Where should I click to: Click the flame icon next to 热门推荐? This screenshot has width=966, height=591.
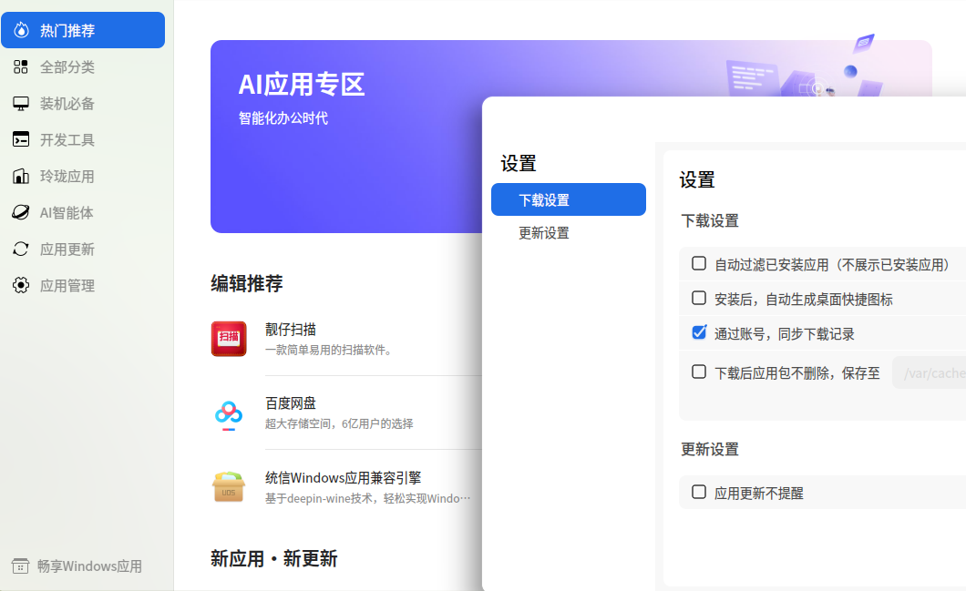(x=21, y=30)
